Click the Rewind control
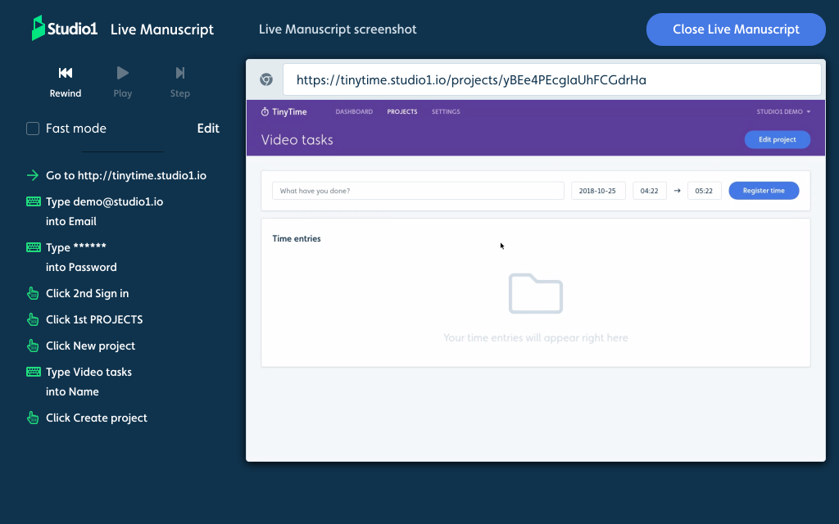The height and width of the screenshot is (524, 839). (x=66, y=82)
